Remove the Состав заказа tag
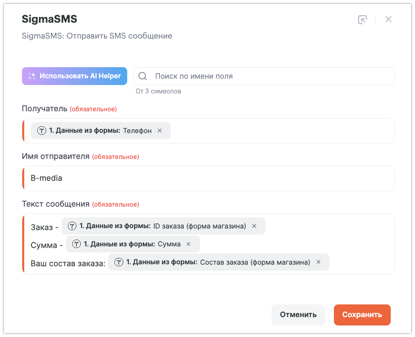415x337 pixels. (318, 262)
